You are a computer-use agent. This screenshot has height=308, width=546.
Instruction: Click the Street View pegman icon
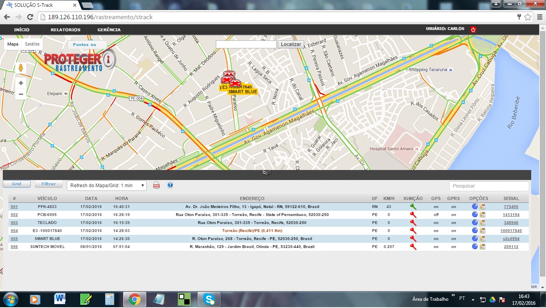(21, 68)
